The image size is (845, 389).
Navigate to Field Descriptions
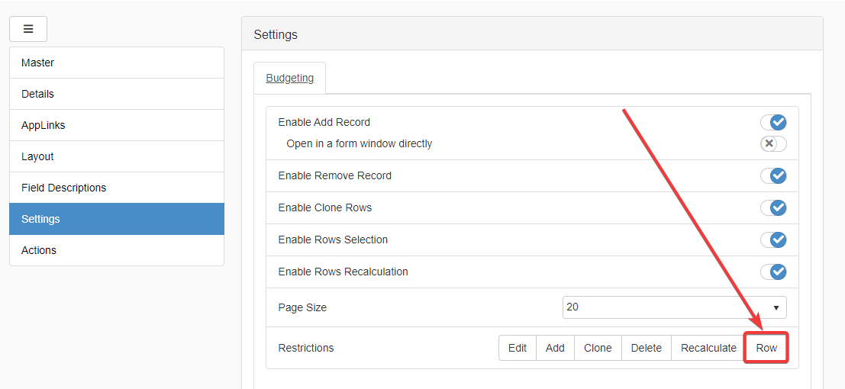point(117,188)
